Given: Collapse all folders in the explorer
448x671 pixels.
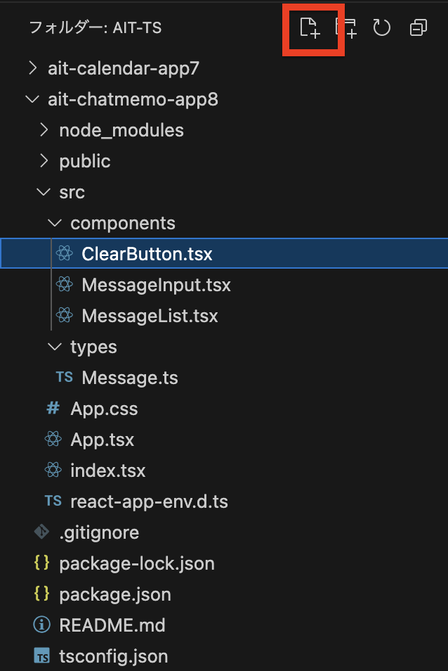Looking at the screenshot, I should [418, 28].
